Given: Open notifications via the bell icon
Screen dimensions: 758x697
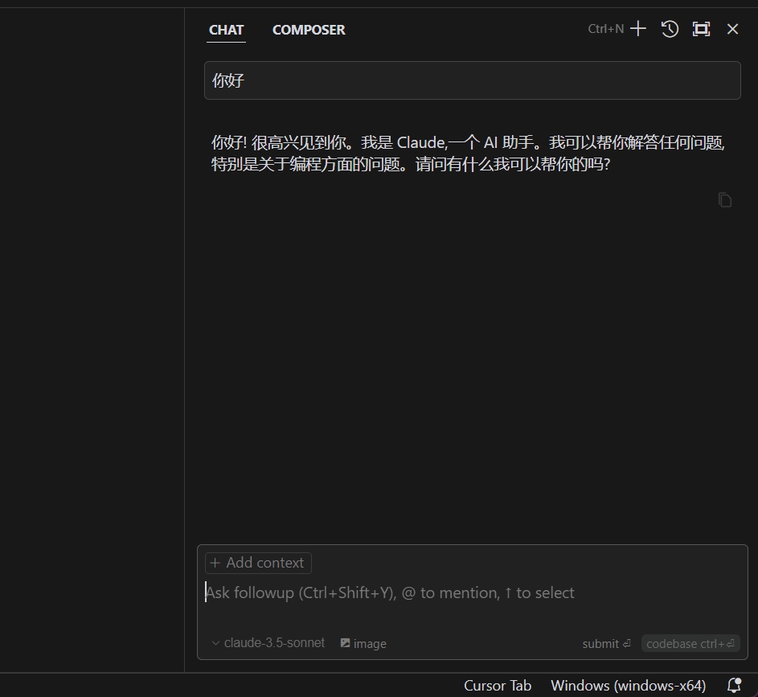Looking at the screenshot, I should pyautogui.click(x=733, y=685).
